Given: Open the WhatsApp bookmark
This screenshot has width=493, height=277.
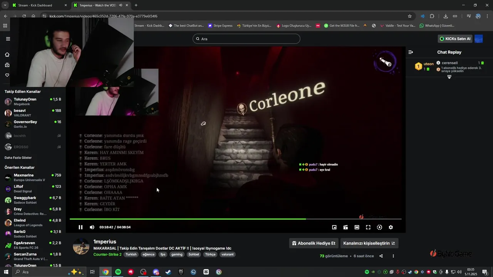Looking at the screenshot, I should click(x=437, y=26).
